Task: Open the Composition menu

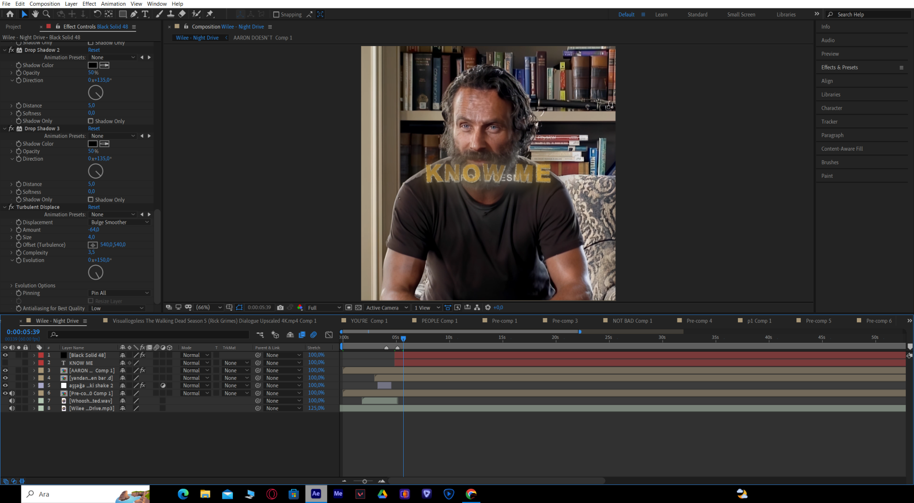Action: tap(45, 4)
